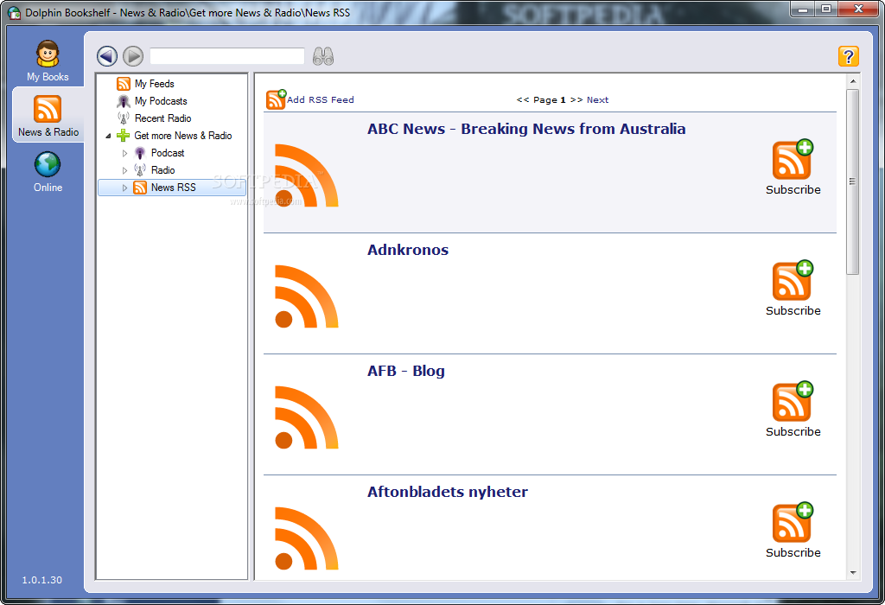Click the feed list scrollbar thumb

[x=852, y=181]
